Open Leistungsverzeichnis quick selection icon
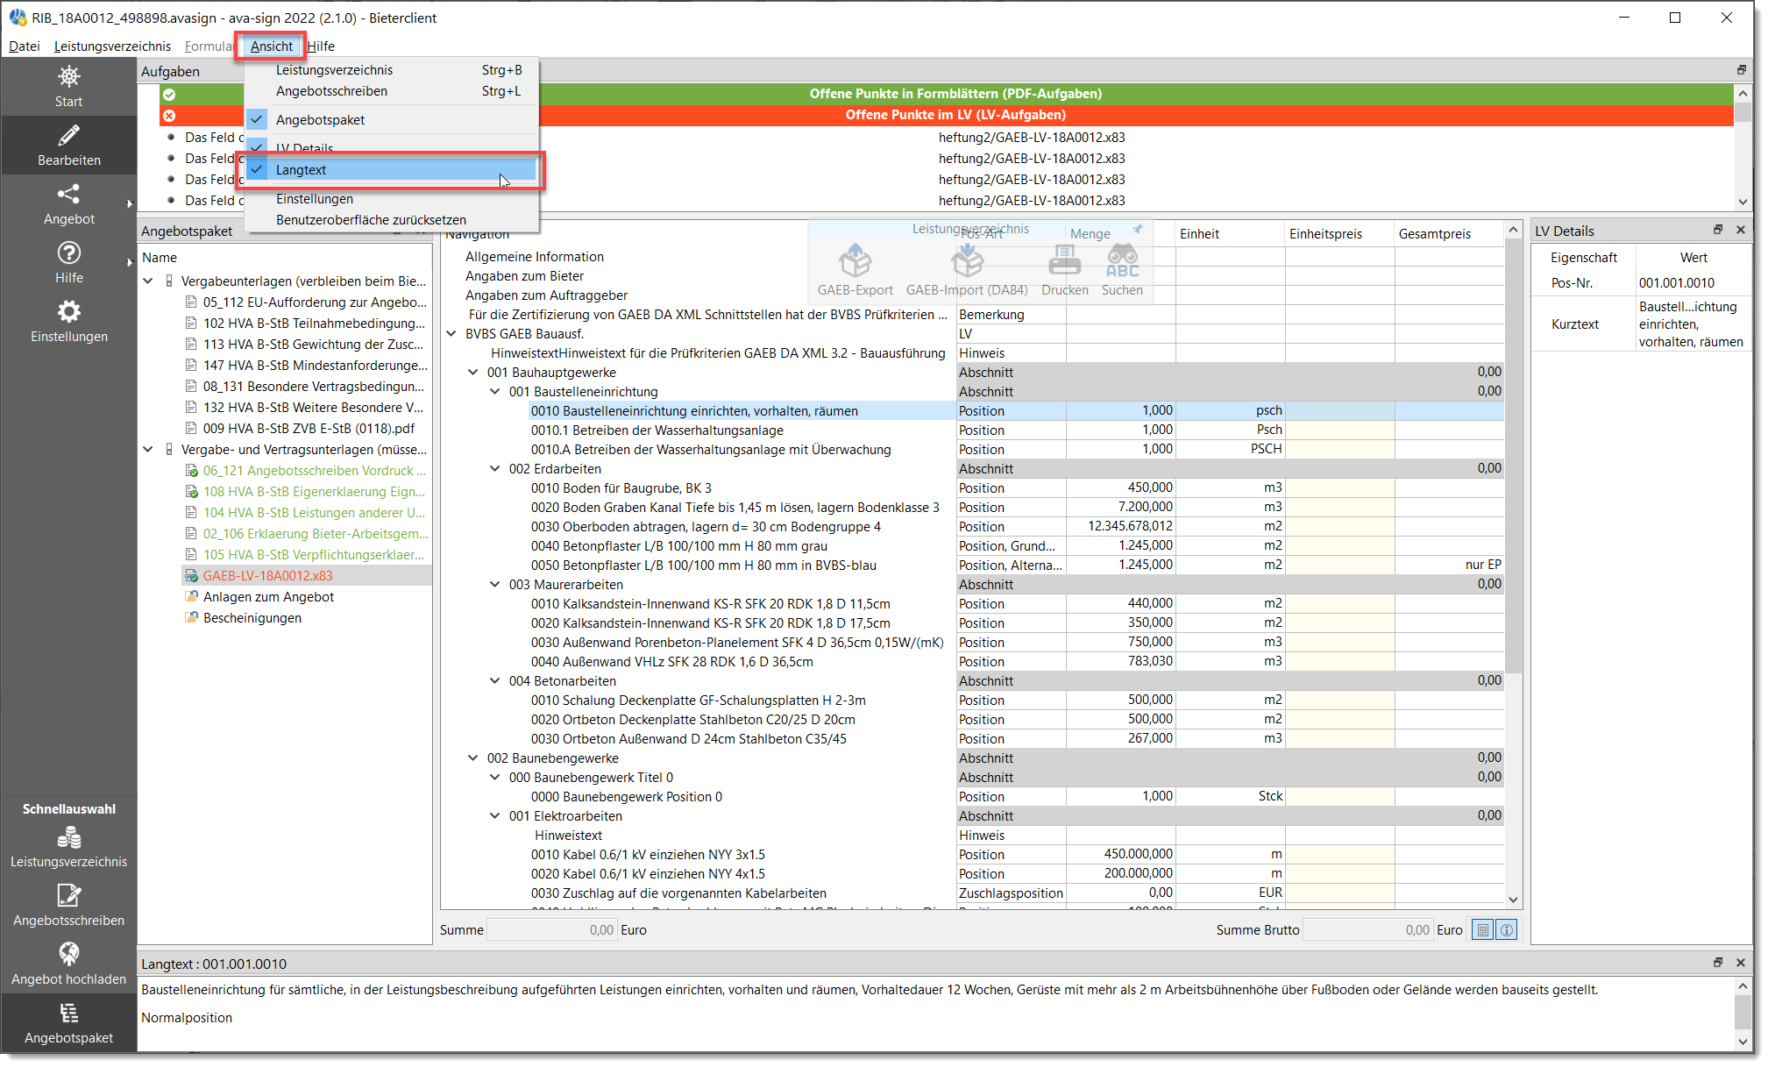The width and height of the screenshot is (1768, 1067). coord(68,838)
